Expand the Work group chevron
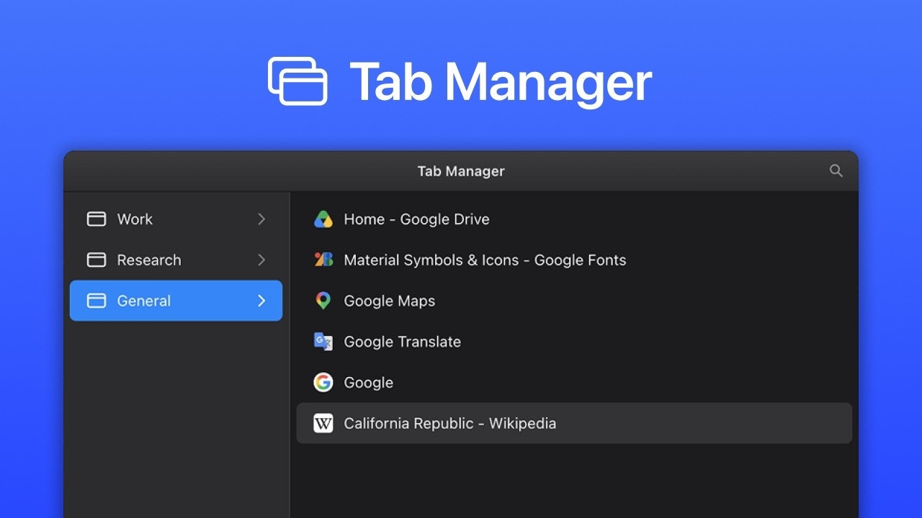This screenshot has width=922, height=518. [x=261, y=219]
